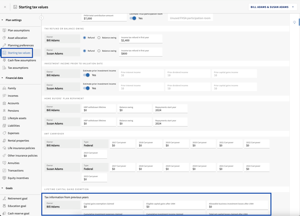The height and width of the screenshot is (216, 300).
Task: Go to Retirement goal
Action: (17, 199)
